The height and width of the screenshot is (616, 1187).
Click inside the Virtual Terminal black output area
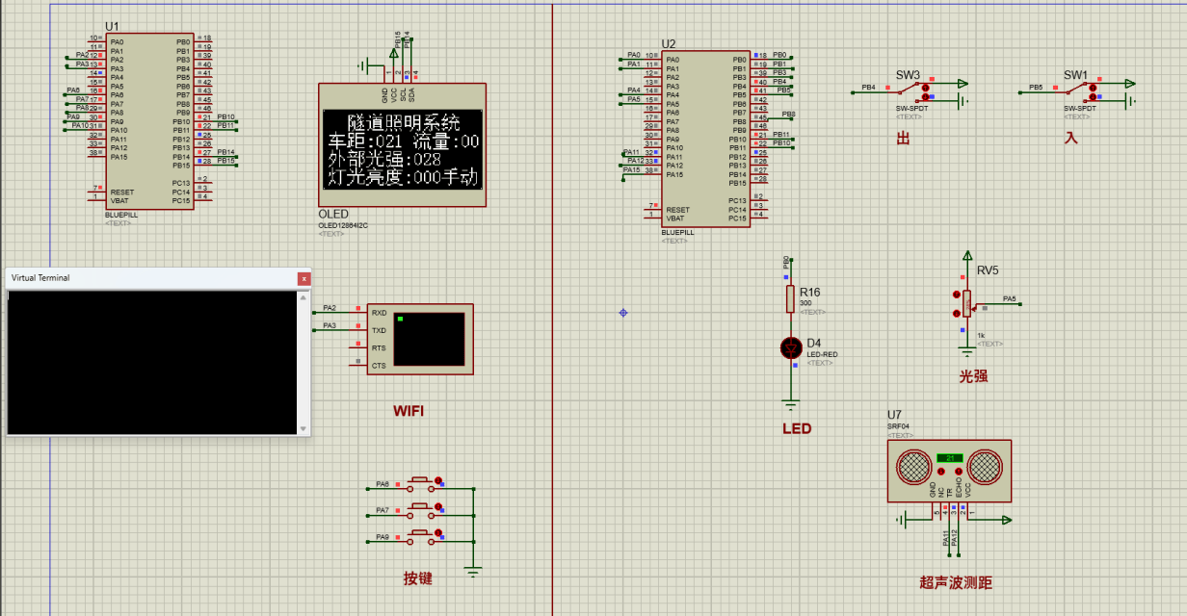[x=151, y=362]
